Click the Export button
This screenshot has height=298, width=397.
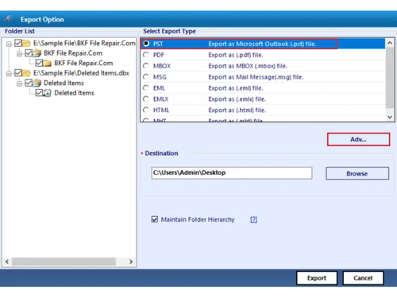click(x=317, y=278)
